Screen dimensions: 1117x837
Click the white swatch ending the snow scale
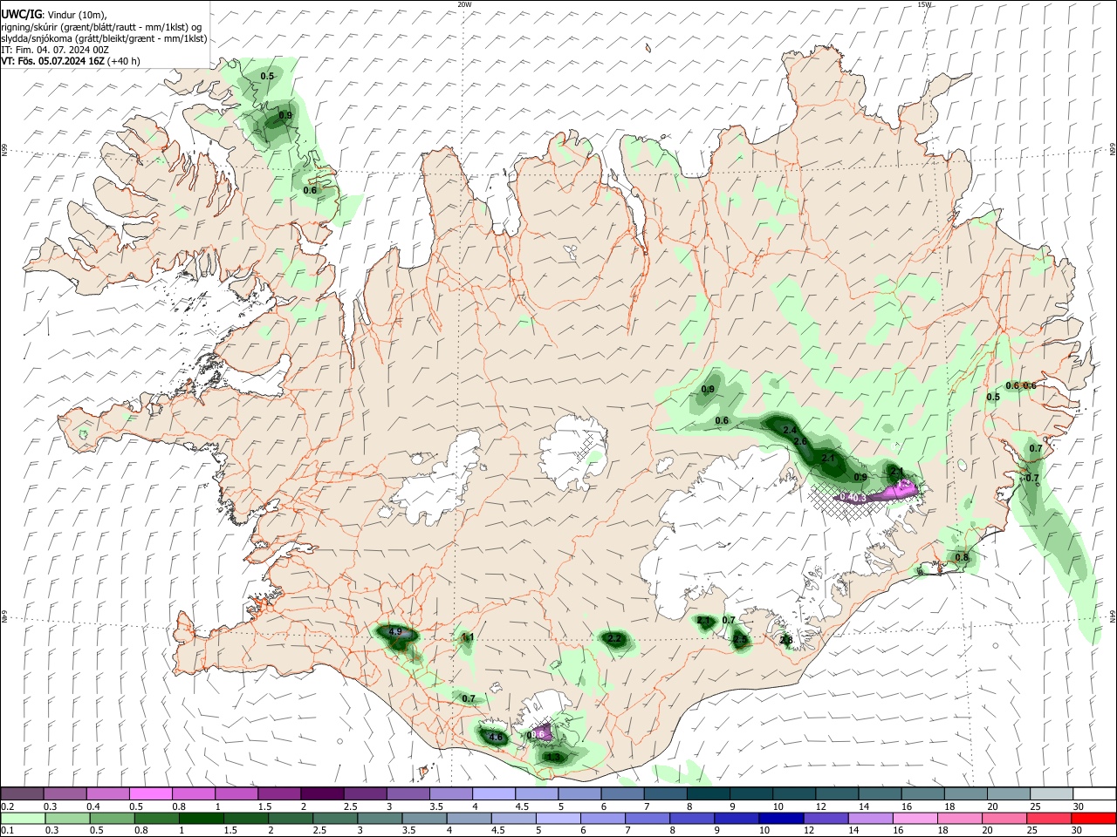tap(1094, 794)
